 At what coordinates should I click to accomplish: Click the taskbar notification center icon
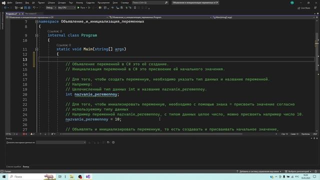coord(314,176)
